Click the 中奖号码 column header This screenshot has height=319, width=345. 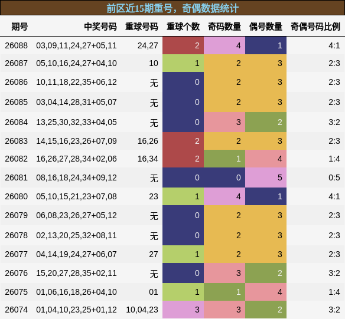[100, 27]
